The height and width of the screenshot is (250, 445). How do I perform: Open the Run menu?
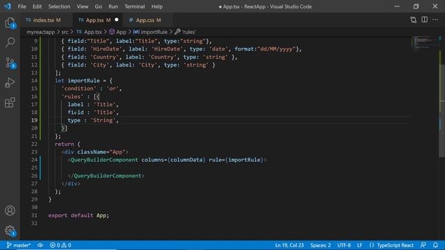pos(113,6)
